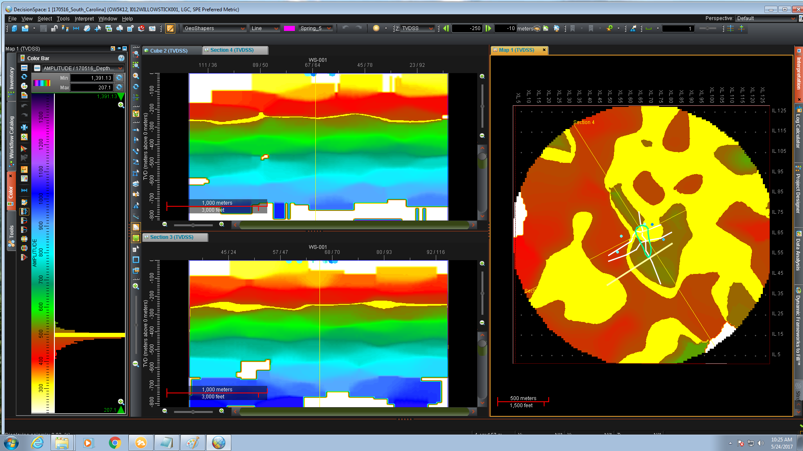Zoom out Section 4 vertical scale
The image size is (803, 451).
point(482,136)
